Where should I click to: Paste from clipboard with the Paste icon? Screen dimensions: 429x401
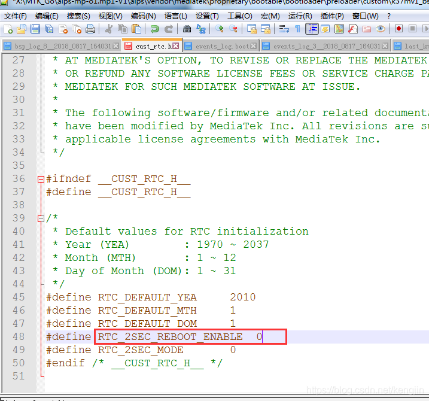136,29
